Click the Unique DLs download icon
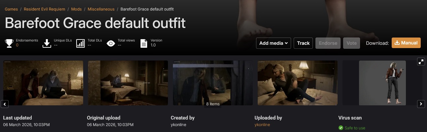 (47, 43)
